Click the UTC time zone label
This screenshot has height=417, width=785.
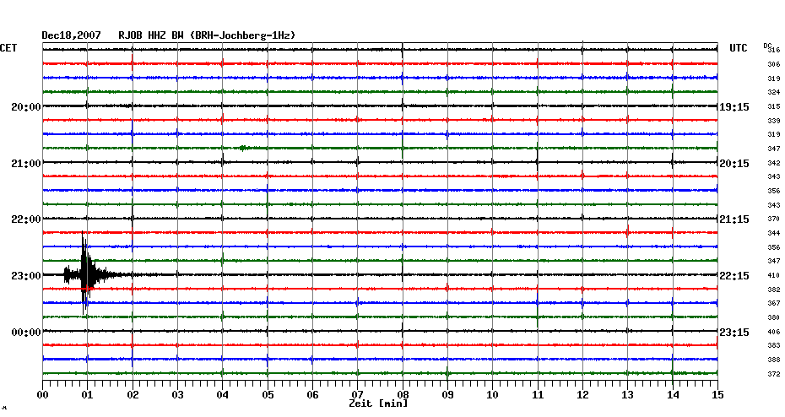click(739, 48)
